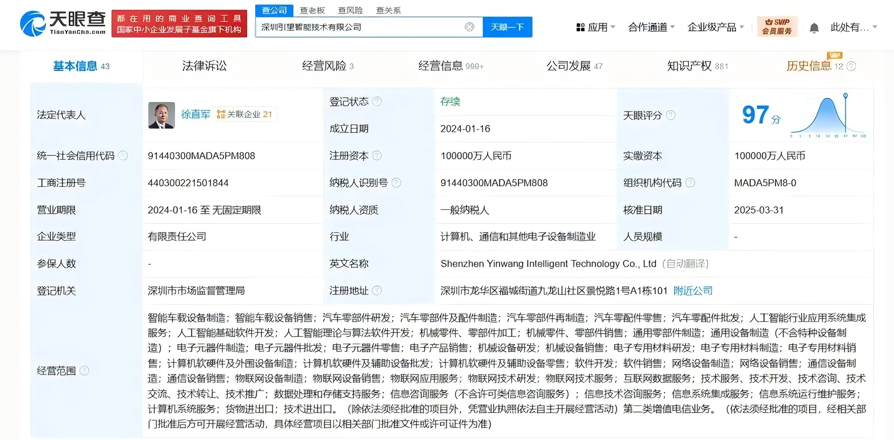This screenshot has width=894, height=440.
Task: Click the 深圳市市场监督管理局 registrar value
Action: click(x=196, y=290)
